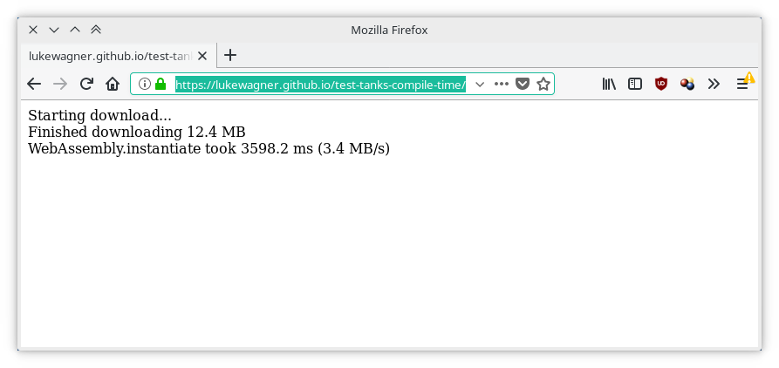Open the Library panel
Image resolution: width=779 pixels, height=368 pixels.
pyautogui.click(x=609, y=84)
